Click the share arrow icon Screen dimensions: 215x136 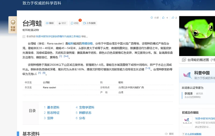pyautogui.click(x=173, y=18)
